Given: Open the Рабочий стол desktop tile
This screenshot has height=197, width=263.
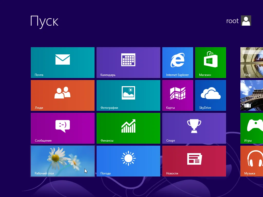Looking at the screenshot, I should [63, 161].
